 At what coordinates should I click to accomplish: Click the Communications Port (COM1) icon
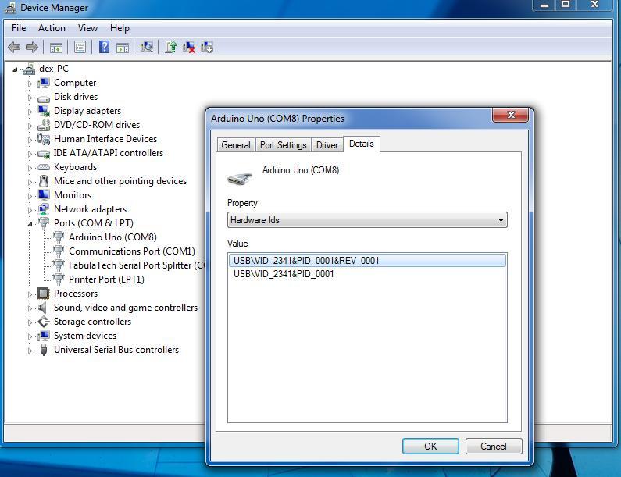pyautogui.click(x=59, y=251)
